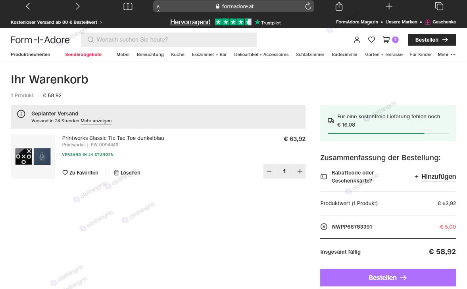Viewport: 467px width, 289px height.
Task: Open the Hervorragend Trustpilot rating link
Action: point(225,22)
